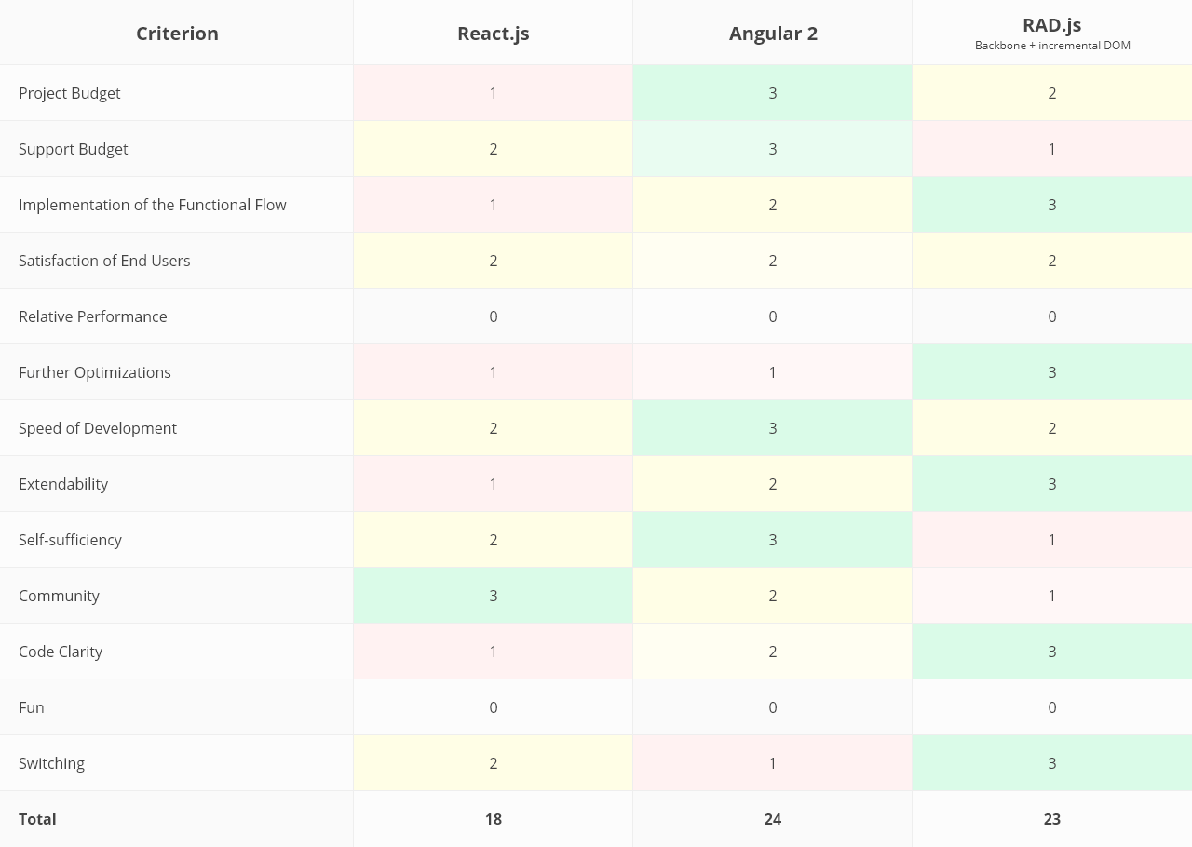Click the React.js total of 18
This screenshot has height=847, width=1192.
point(493,819)
